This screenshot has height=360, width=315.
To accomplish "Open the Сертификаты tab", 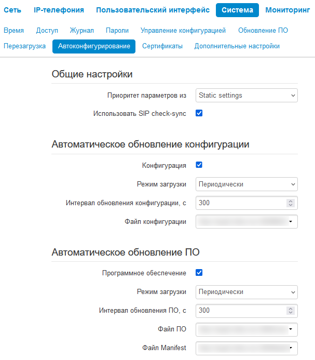I will [x=162, y=46].
